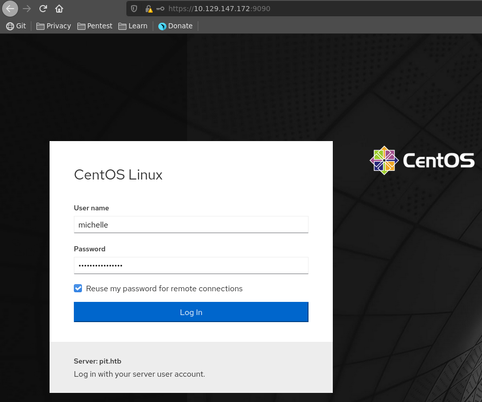482x402 pixels.
Task: Open the Git bookmark
Action: tap(16, 26)
